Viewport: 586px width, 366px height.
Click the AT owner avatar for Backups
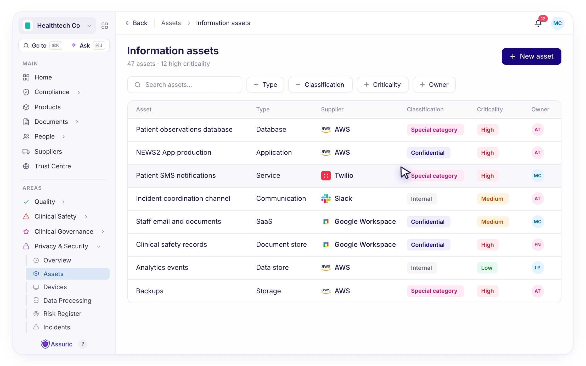point(538,291)
